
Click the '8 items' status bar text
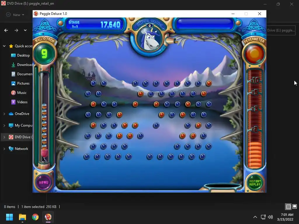10,207
